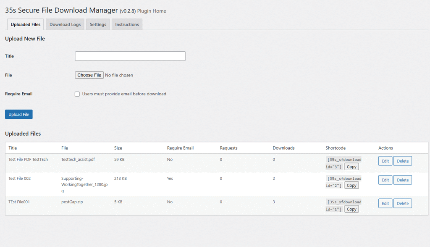Open the Instructions tab
430x247 pixels.
(x=127, y=24)
